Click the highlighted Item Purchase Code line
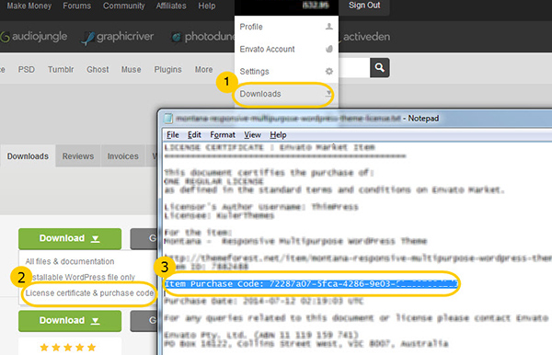 (x=311, y=284)
